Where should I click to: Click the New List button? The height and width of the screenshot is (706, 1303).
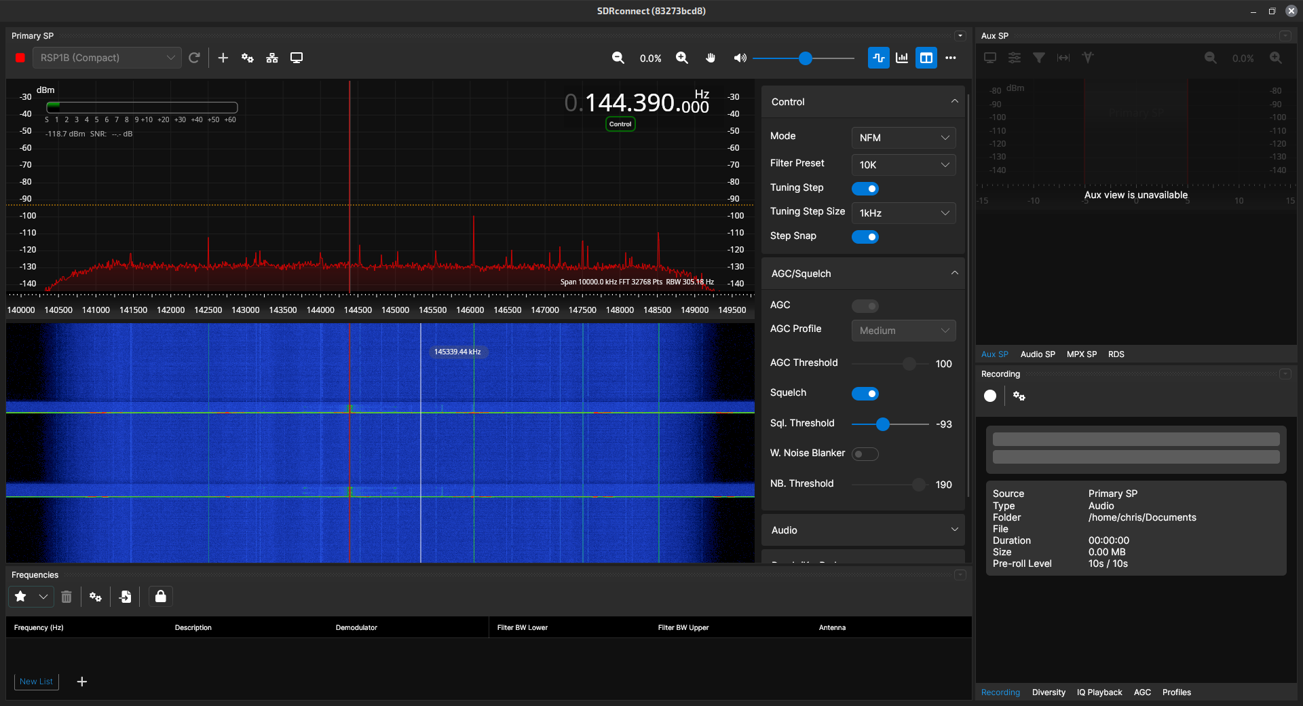click(36, 682)
